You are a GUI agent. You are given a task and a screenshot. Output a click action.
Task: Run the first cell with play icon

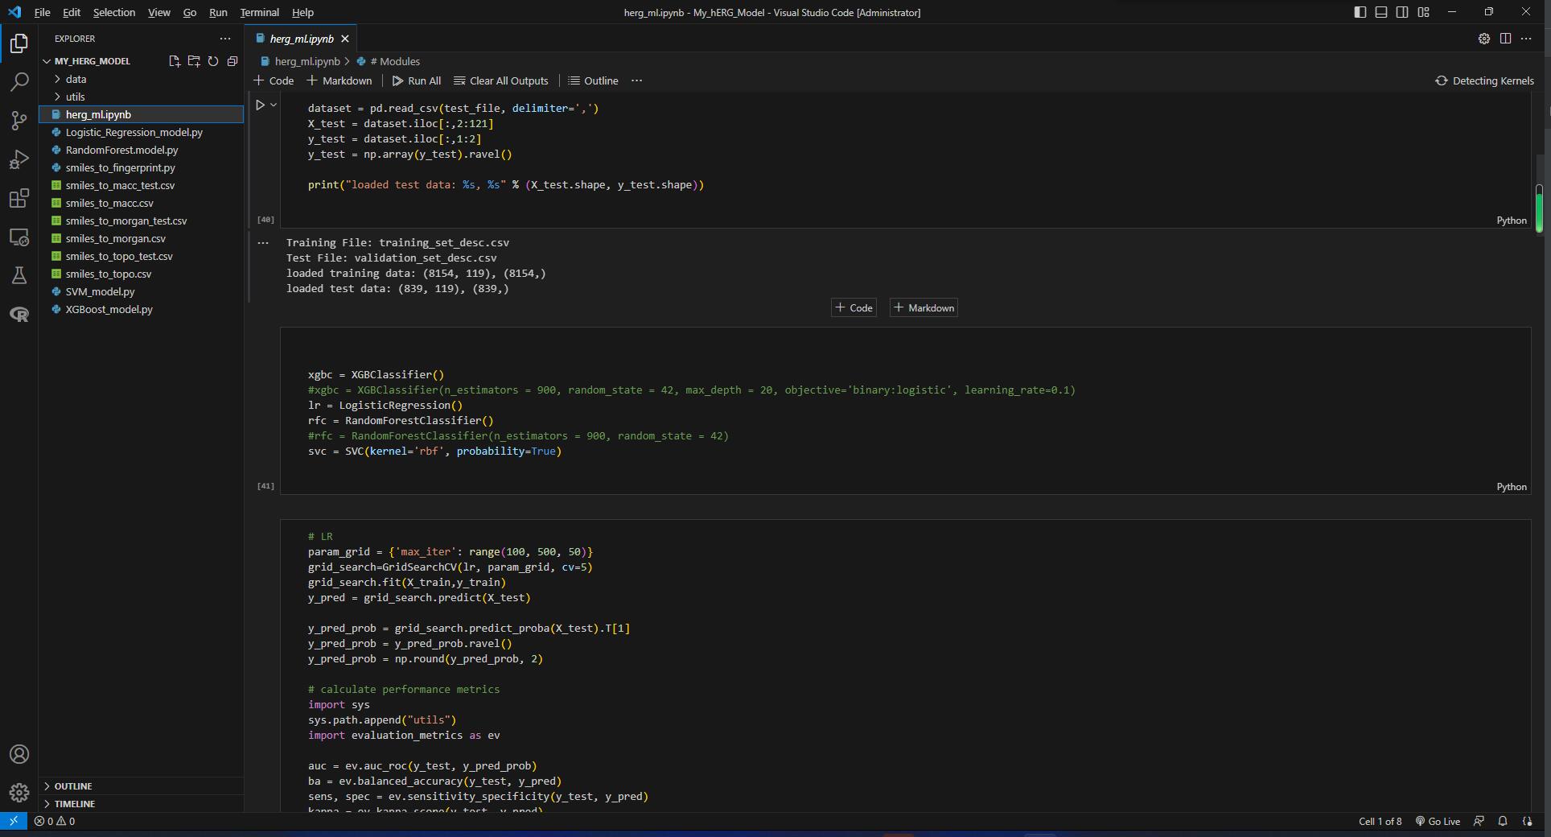(x=260, y=105)
